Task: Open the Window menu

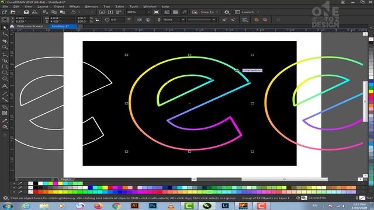Action: [150, 6]
